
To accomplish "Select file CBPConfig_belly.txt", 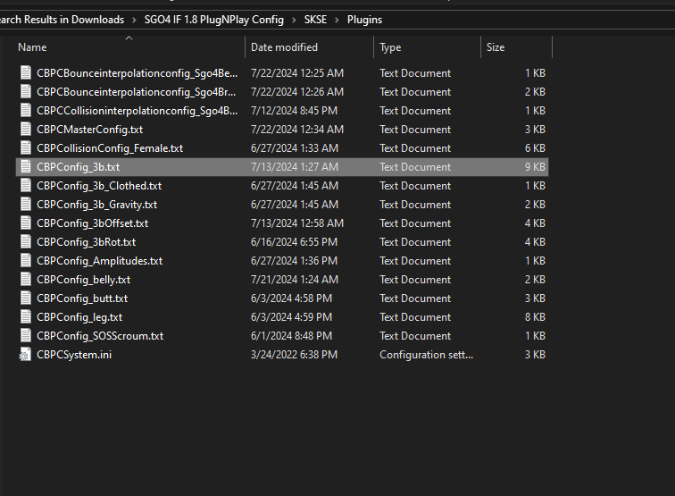I will 84,280.
